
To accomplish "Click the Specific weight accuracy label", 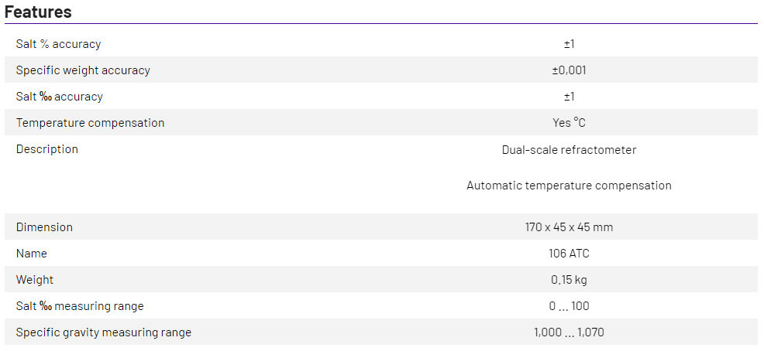I will pos(83,70).
